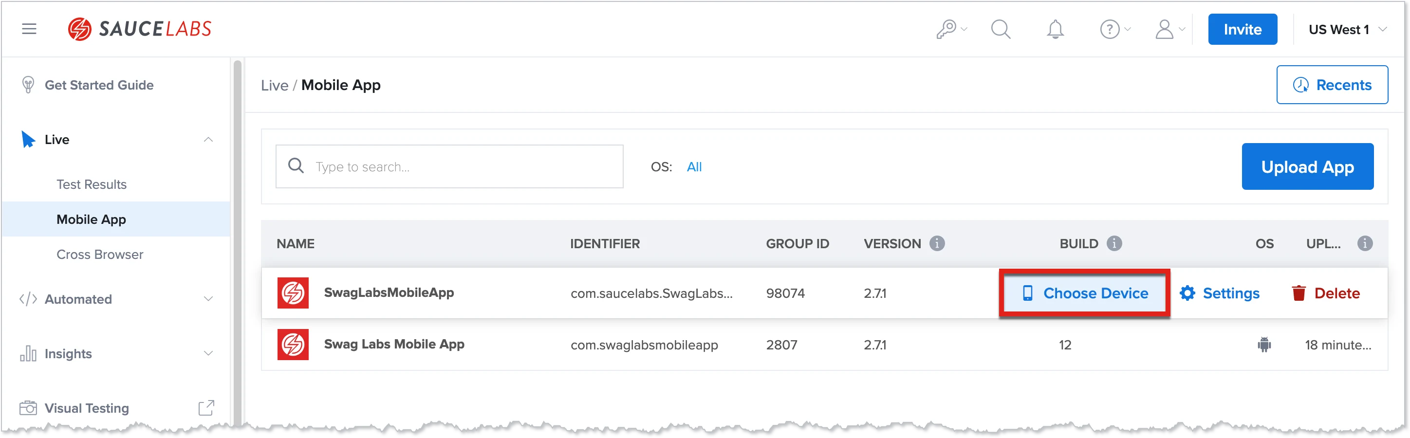This screenshot has width=1410, height=438.
Task: Click the IDENTIFIER column header
Action: pyautogui.click(x=604, y=244)
